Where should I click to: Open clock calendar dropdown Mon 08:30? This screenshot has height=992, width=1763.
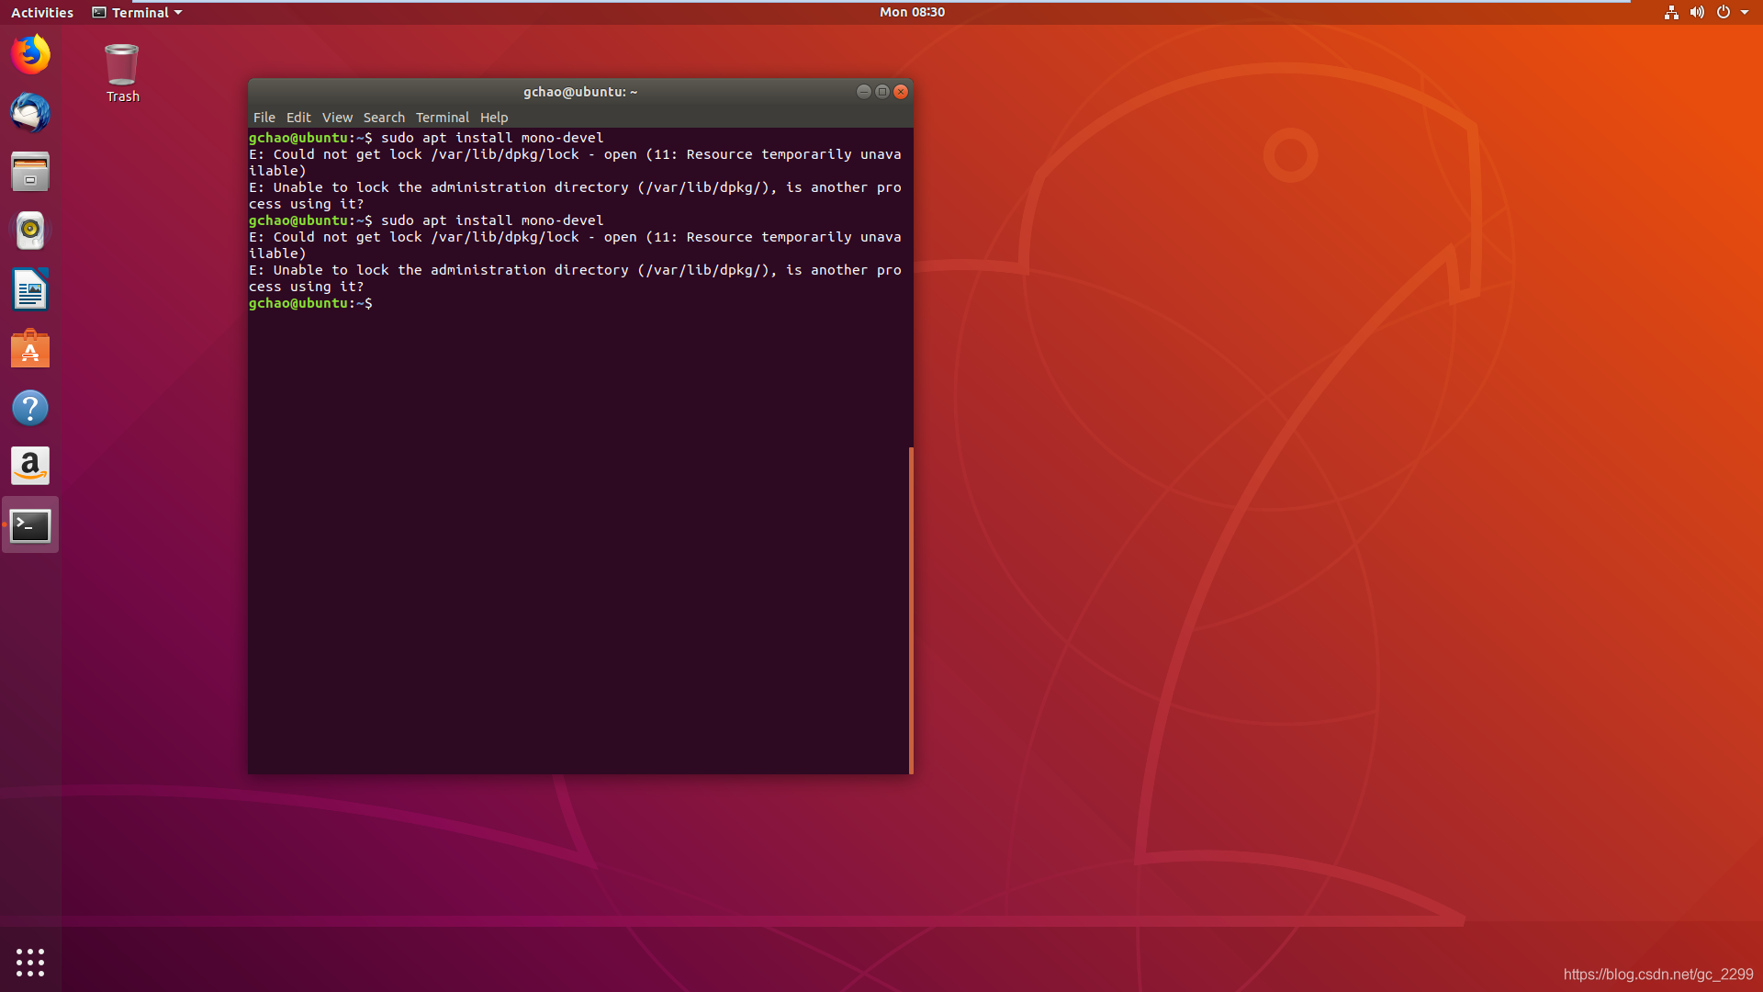[x=912, y=12]
